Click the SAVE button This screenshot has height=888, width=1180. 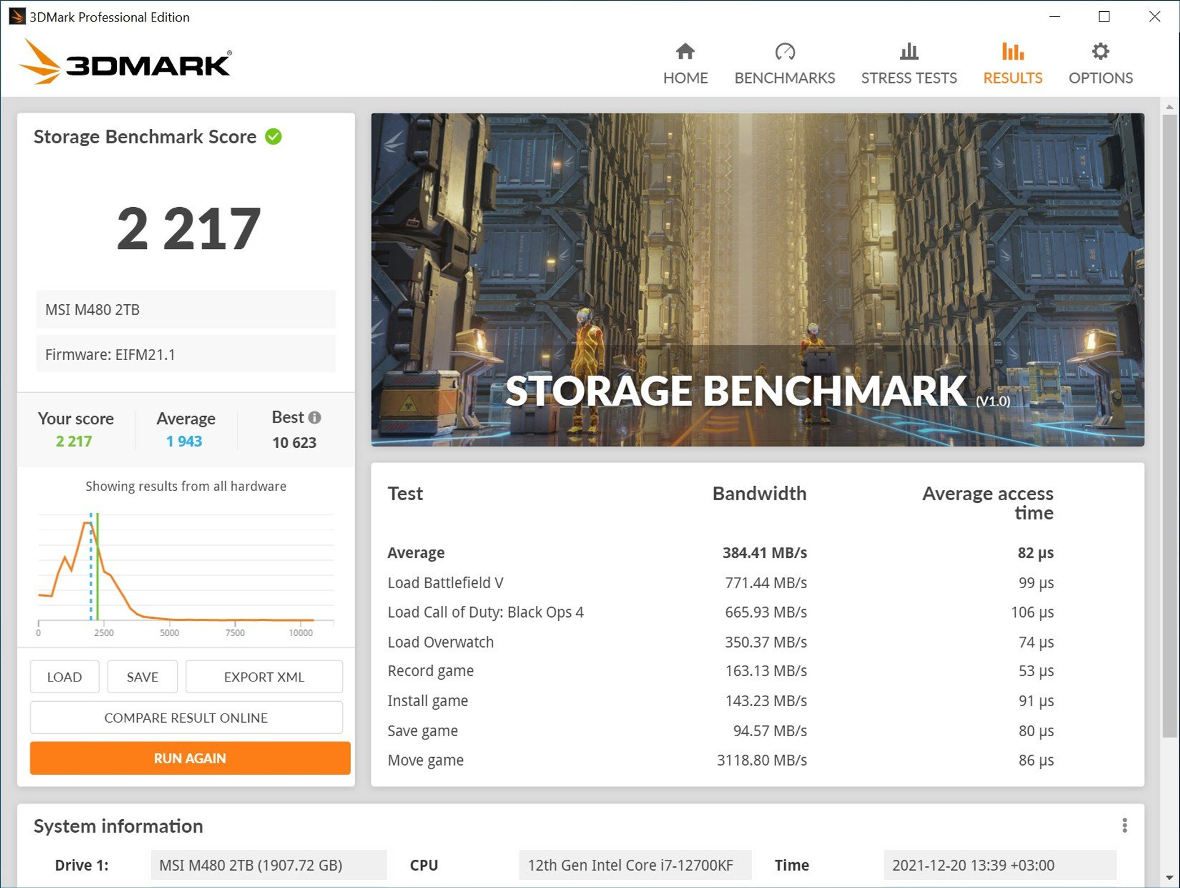[x=143, y=677]
